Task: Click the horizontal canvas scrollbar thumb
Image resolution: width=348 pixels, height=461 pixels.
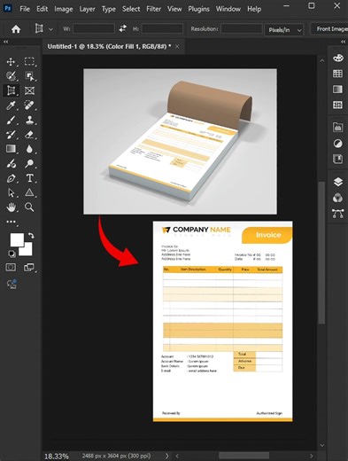Action: tap(244, 456)
